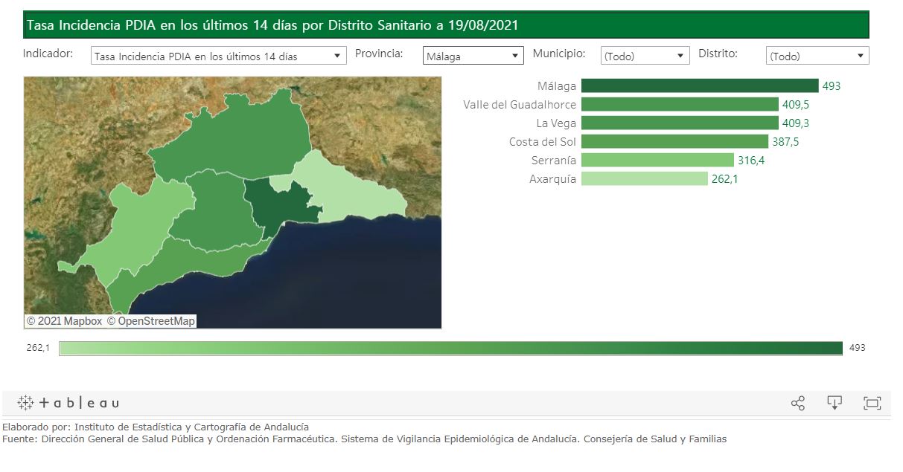Screen dimensions: 903x472
Task: Open the Municipio dropdown set to (Todo)
Action: point(645,56)
